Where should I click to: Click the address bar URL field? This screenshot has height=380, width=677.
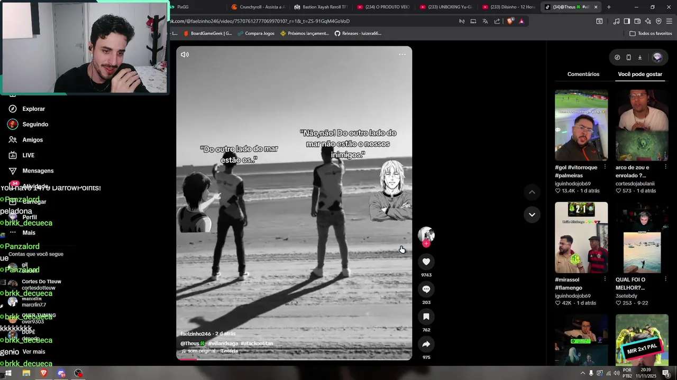pos(312,21)
